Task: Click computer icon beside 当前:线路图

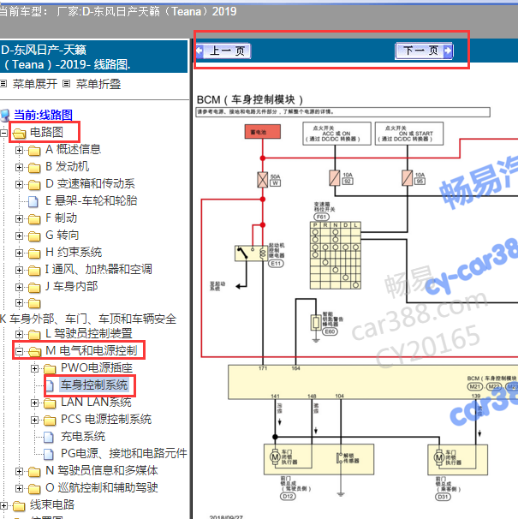Action: [5, 115]
